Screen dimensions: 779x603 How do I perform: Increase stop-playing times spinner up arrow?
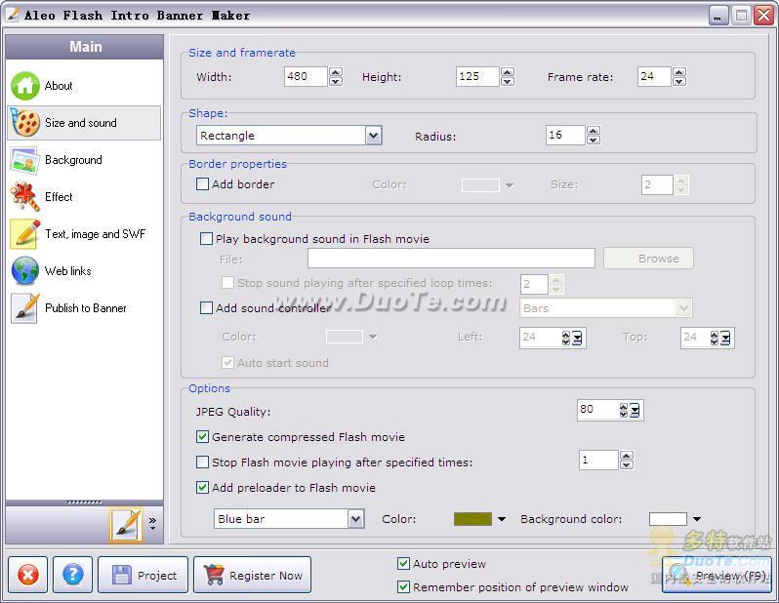click(x=627, y=456)
